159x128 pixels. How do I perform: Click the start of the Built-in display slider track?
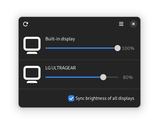click(46, 48)
